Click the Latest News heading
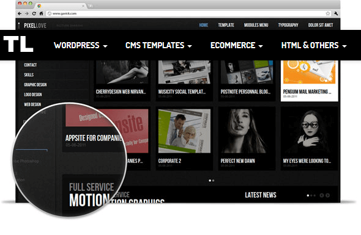Viewport: 361px width, 235px height. coord(261,195)
